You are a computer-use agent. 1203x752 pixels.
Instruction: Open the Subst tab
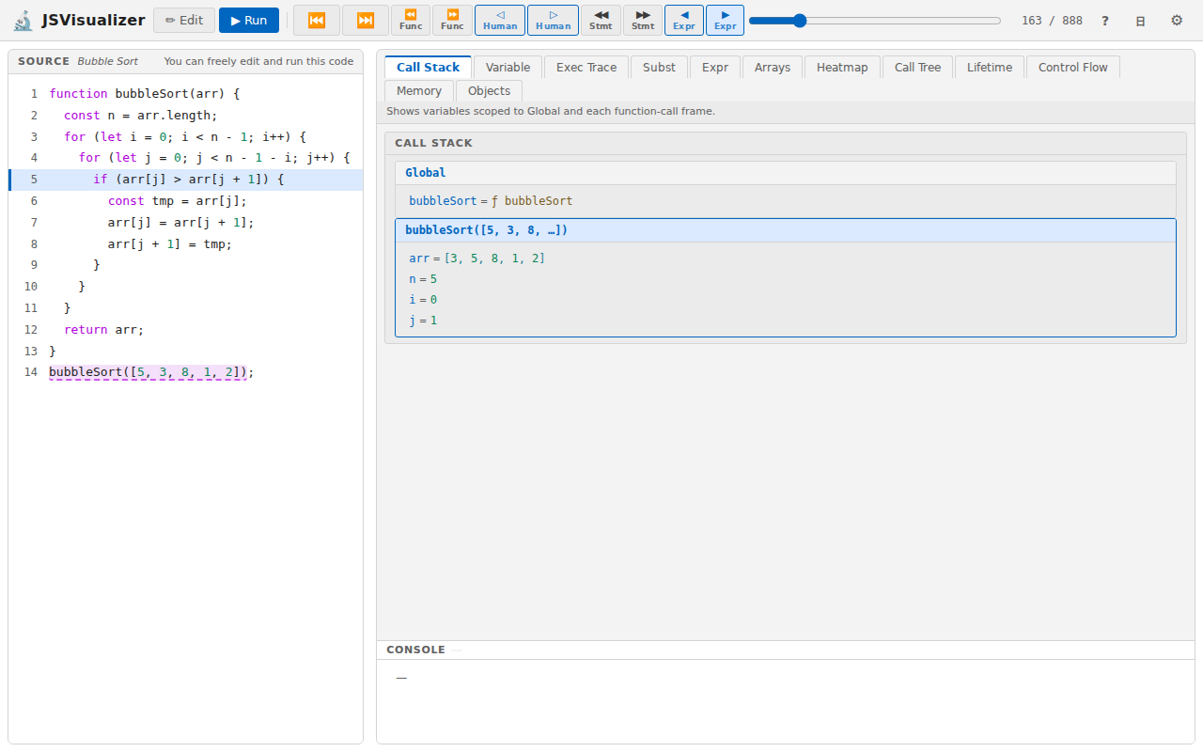click(659, 67)
